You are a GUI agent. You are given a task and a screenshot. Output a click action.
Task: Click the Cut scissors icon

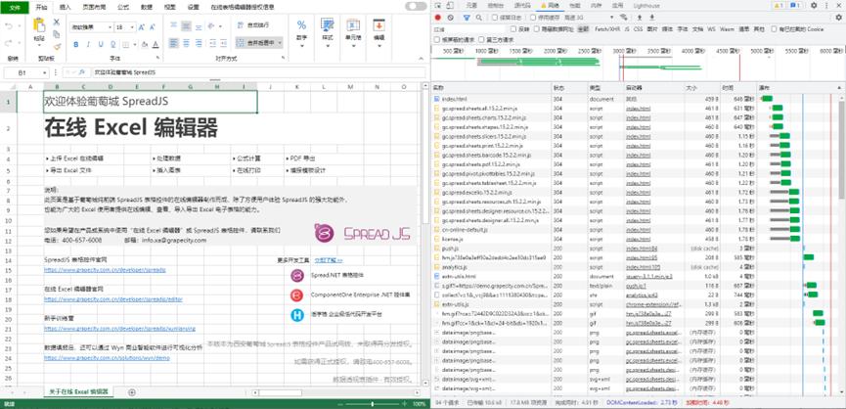tap(56, 23)
